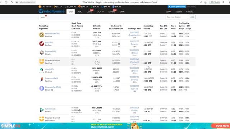
Task: Click Meowcoin difficulty value 3,384.603
Action: (97, 33)
